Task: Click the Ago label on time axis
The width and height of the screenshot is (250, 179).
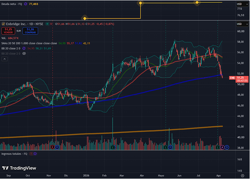Action: pos(218,175)
